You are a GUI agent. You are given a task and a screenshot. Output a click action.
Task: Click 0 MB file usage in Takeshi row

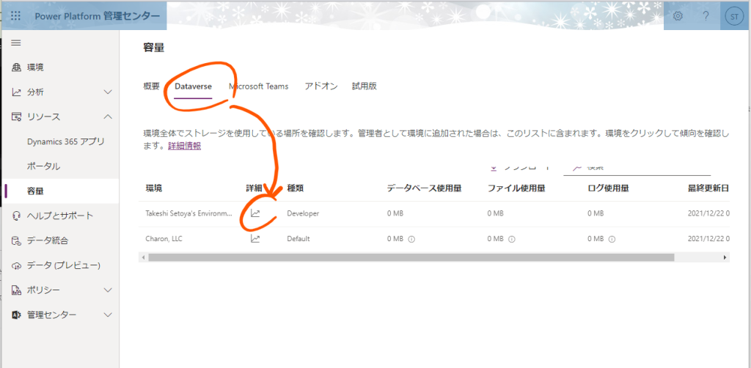[496, 213]
